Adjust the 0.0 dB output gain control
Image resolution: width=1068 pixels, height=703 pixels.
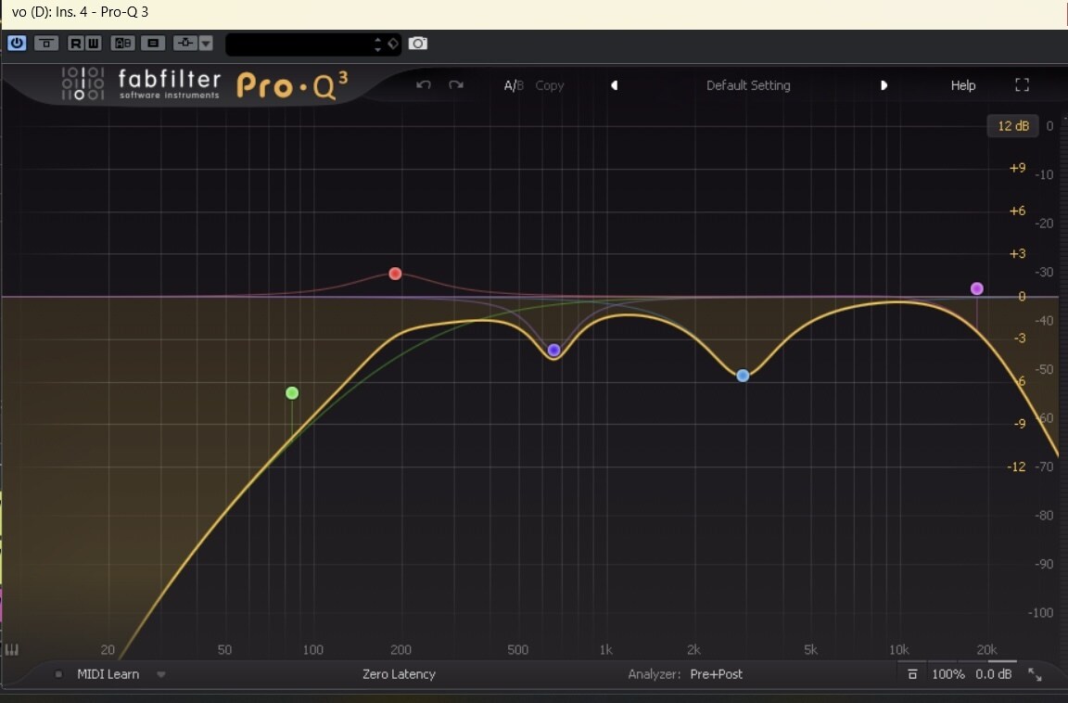(x=993, y=674)
